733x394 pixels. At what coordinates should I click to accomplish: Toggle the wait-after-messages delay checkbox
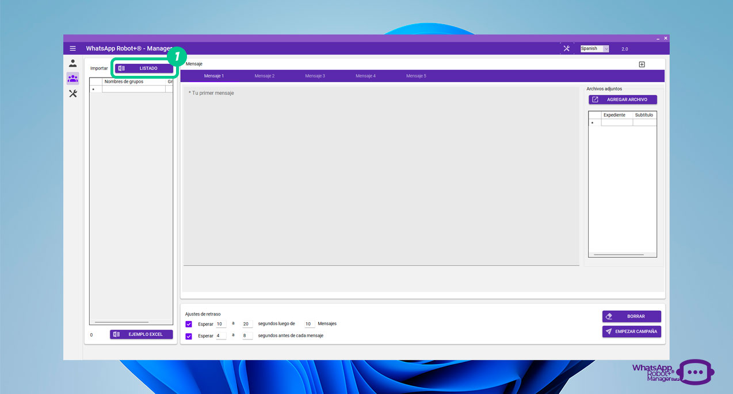pos(189,324)
